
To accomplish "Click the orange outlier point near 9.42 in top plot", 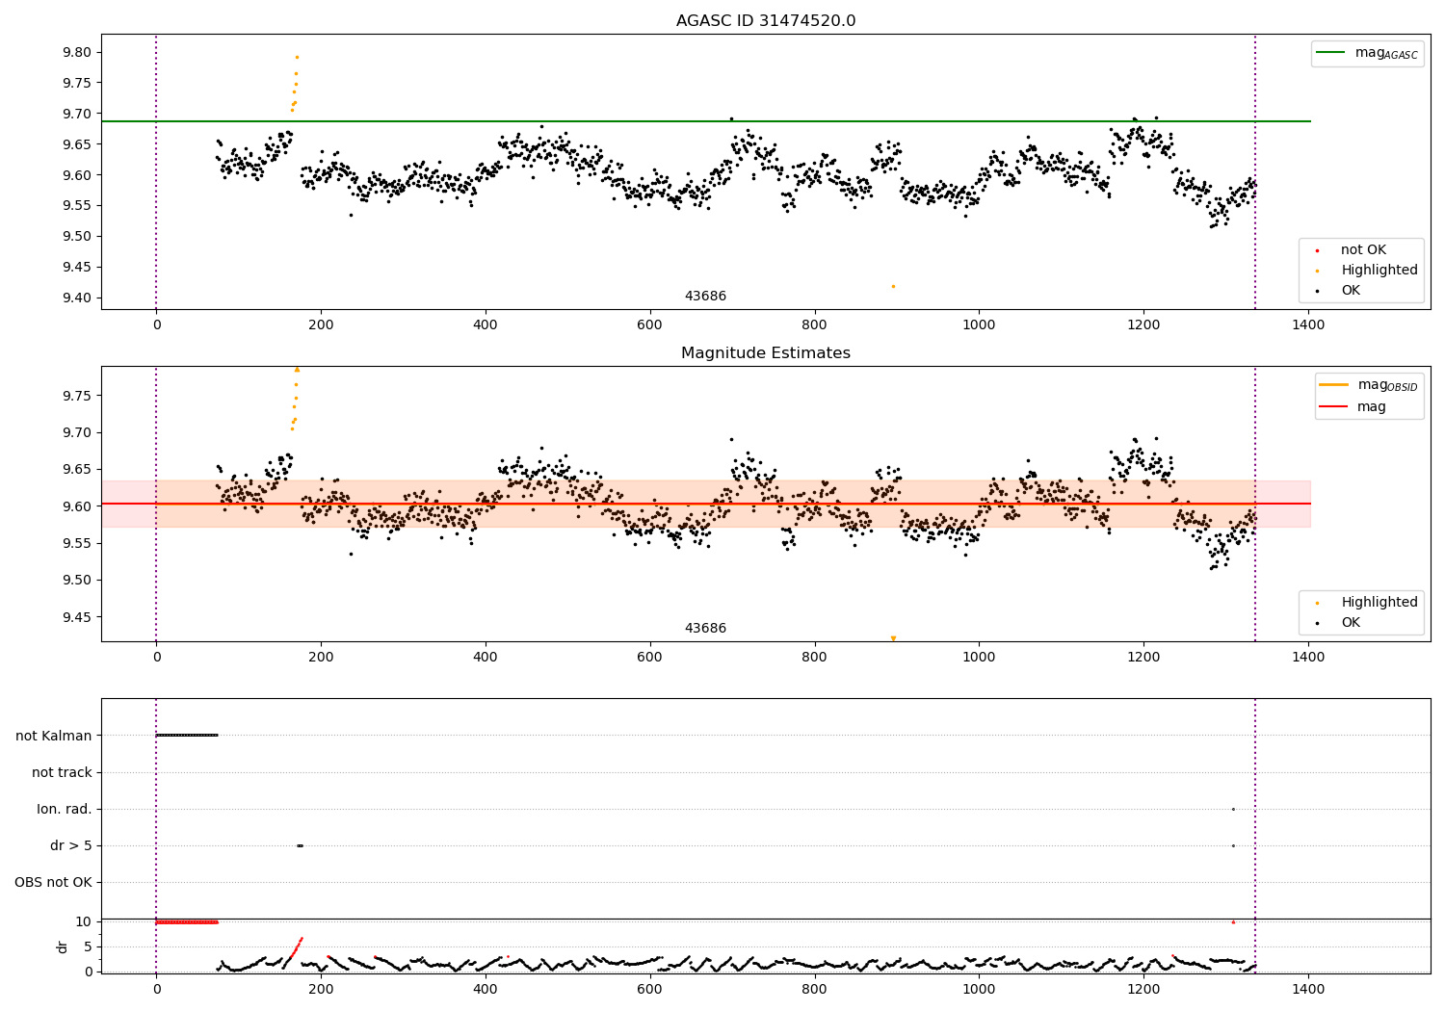I will 893,286.
